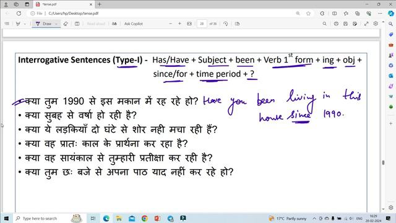Click the plus icon in the Edge sidebar
Image resolution: width=396 pixels, height=223 pixels.
pyautogui.click(x=391, y=123)
